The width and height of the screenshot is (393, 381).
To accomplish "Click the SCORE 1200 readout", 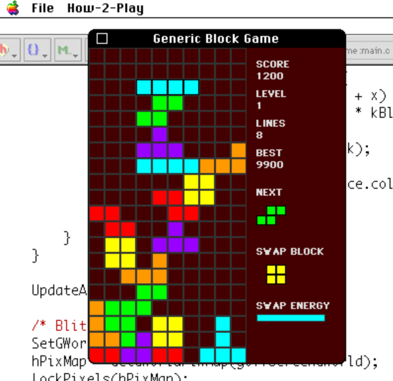I will tap(272, 70).
